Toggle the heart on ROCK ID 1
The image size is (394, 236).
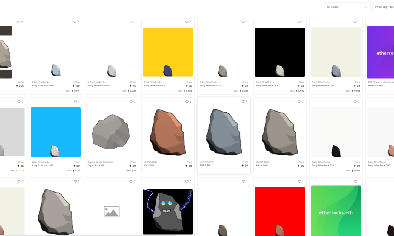(x=187, y=102)
